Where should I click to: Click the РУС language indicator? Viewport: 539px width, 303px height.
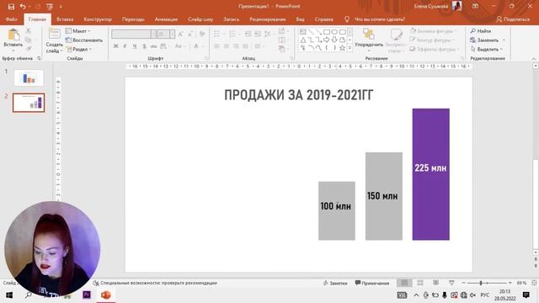pos(485,295)
